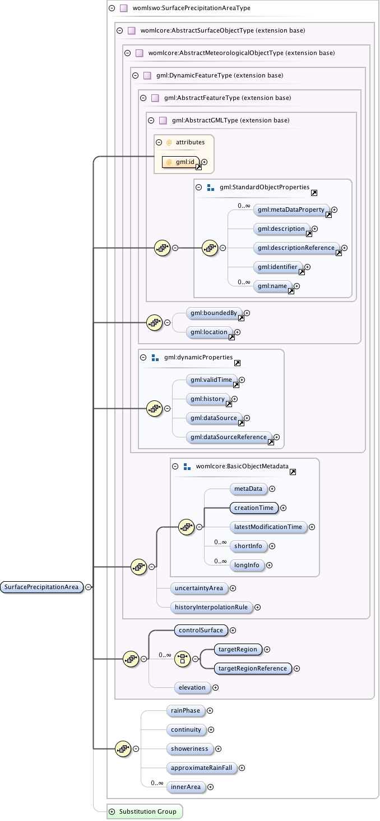Screen dimensions: 380x821
Task: Select the historyInterpolationRule element
Action: point(212,607)
